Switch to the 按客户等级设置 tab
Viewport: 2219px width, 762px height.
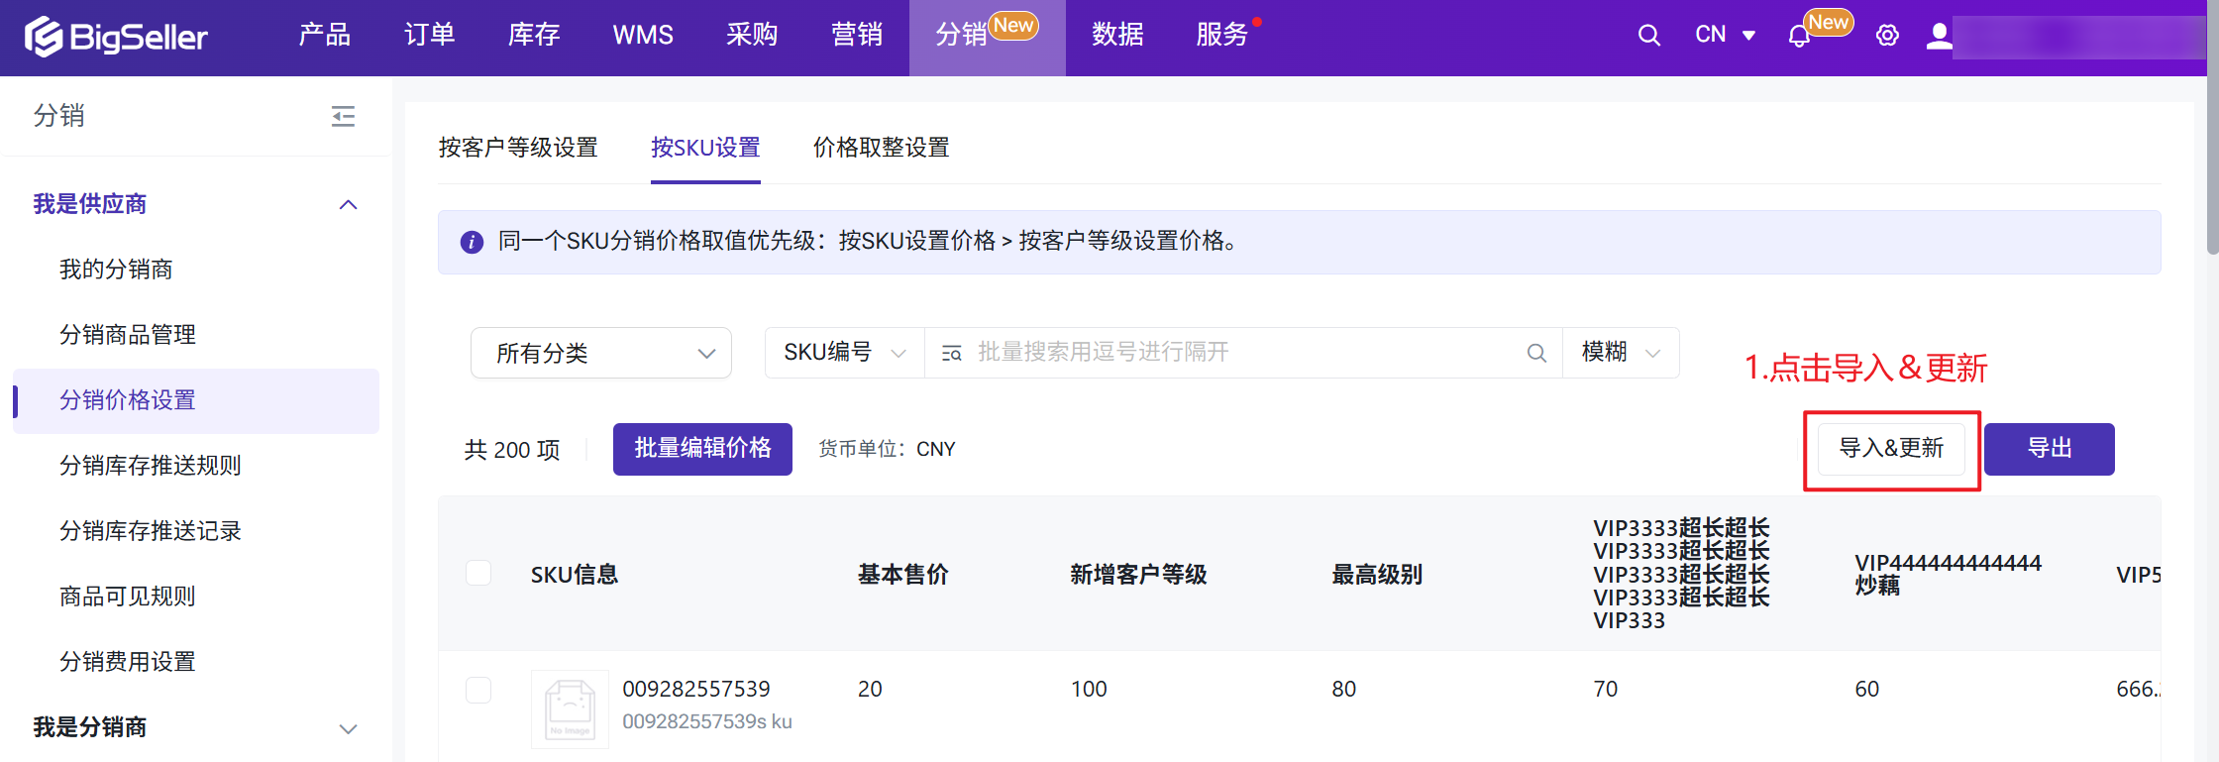click(518, 148)
